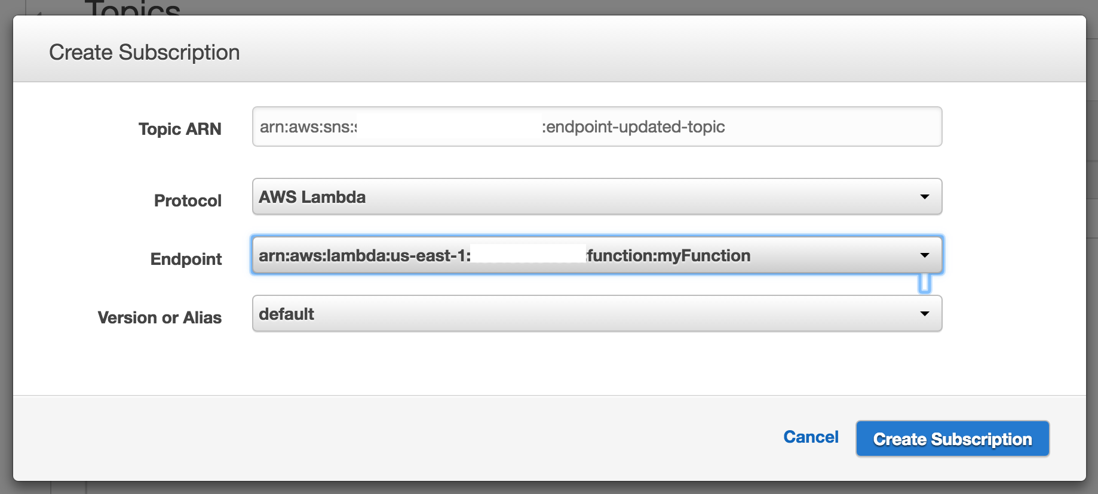Click the Version or Alias dropdown arrow
Screen dimensions: 1098x494
(x=925, y=313)
